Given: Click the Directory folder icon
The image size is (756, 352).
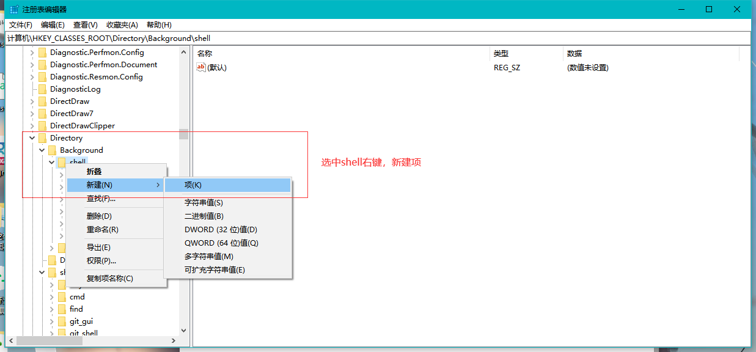Looking at the screenshot, I should (x=42, y=138).
